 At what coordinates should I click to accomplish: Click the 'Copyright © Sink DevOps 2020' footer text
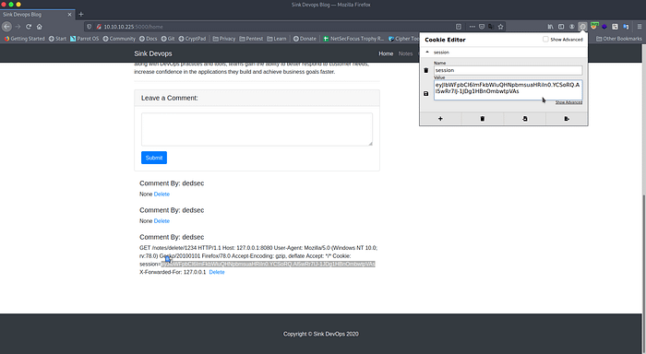(x=320, y=334)
